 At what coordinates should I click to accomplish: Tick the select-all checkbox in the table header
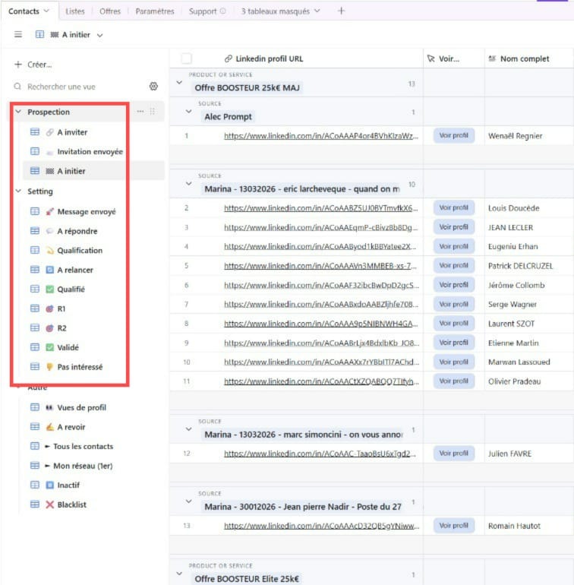point(187,58)
